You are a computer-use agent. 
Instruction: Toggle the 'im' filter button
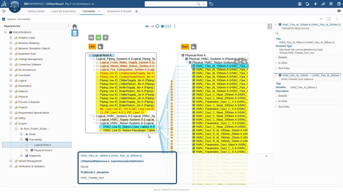point(91,38)
